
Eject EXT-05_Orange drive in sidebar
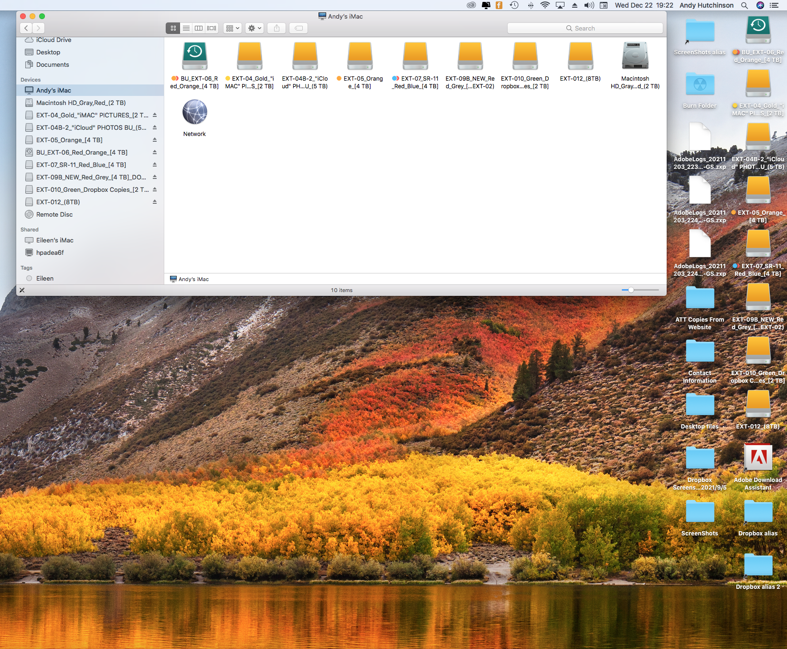(155, 140)
